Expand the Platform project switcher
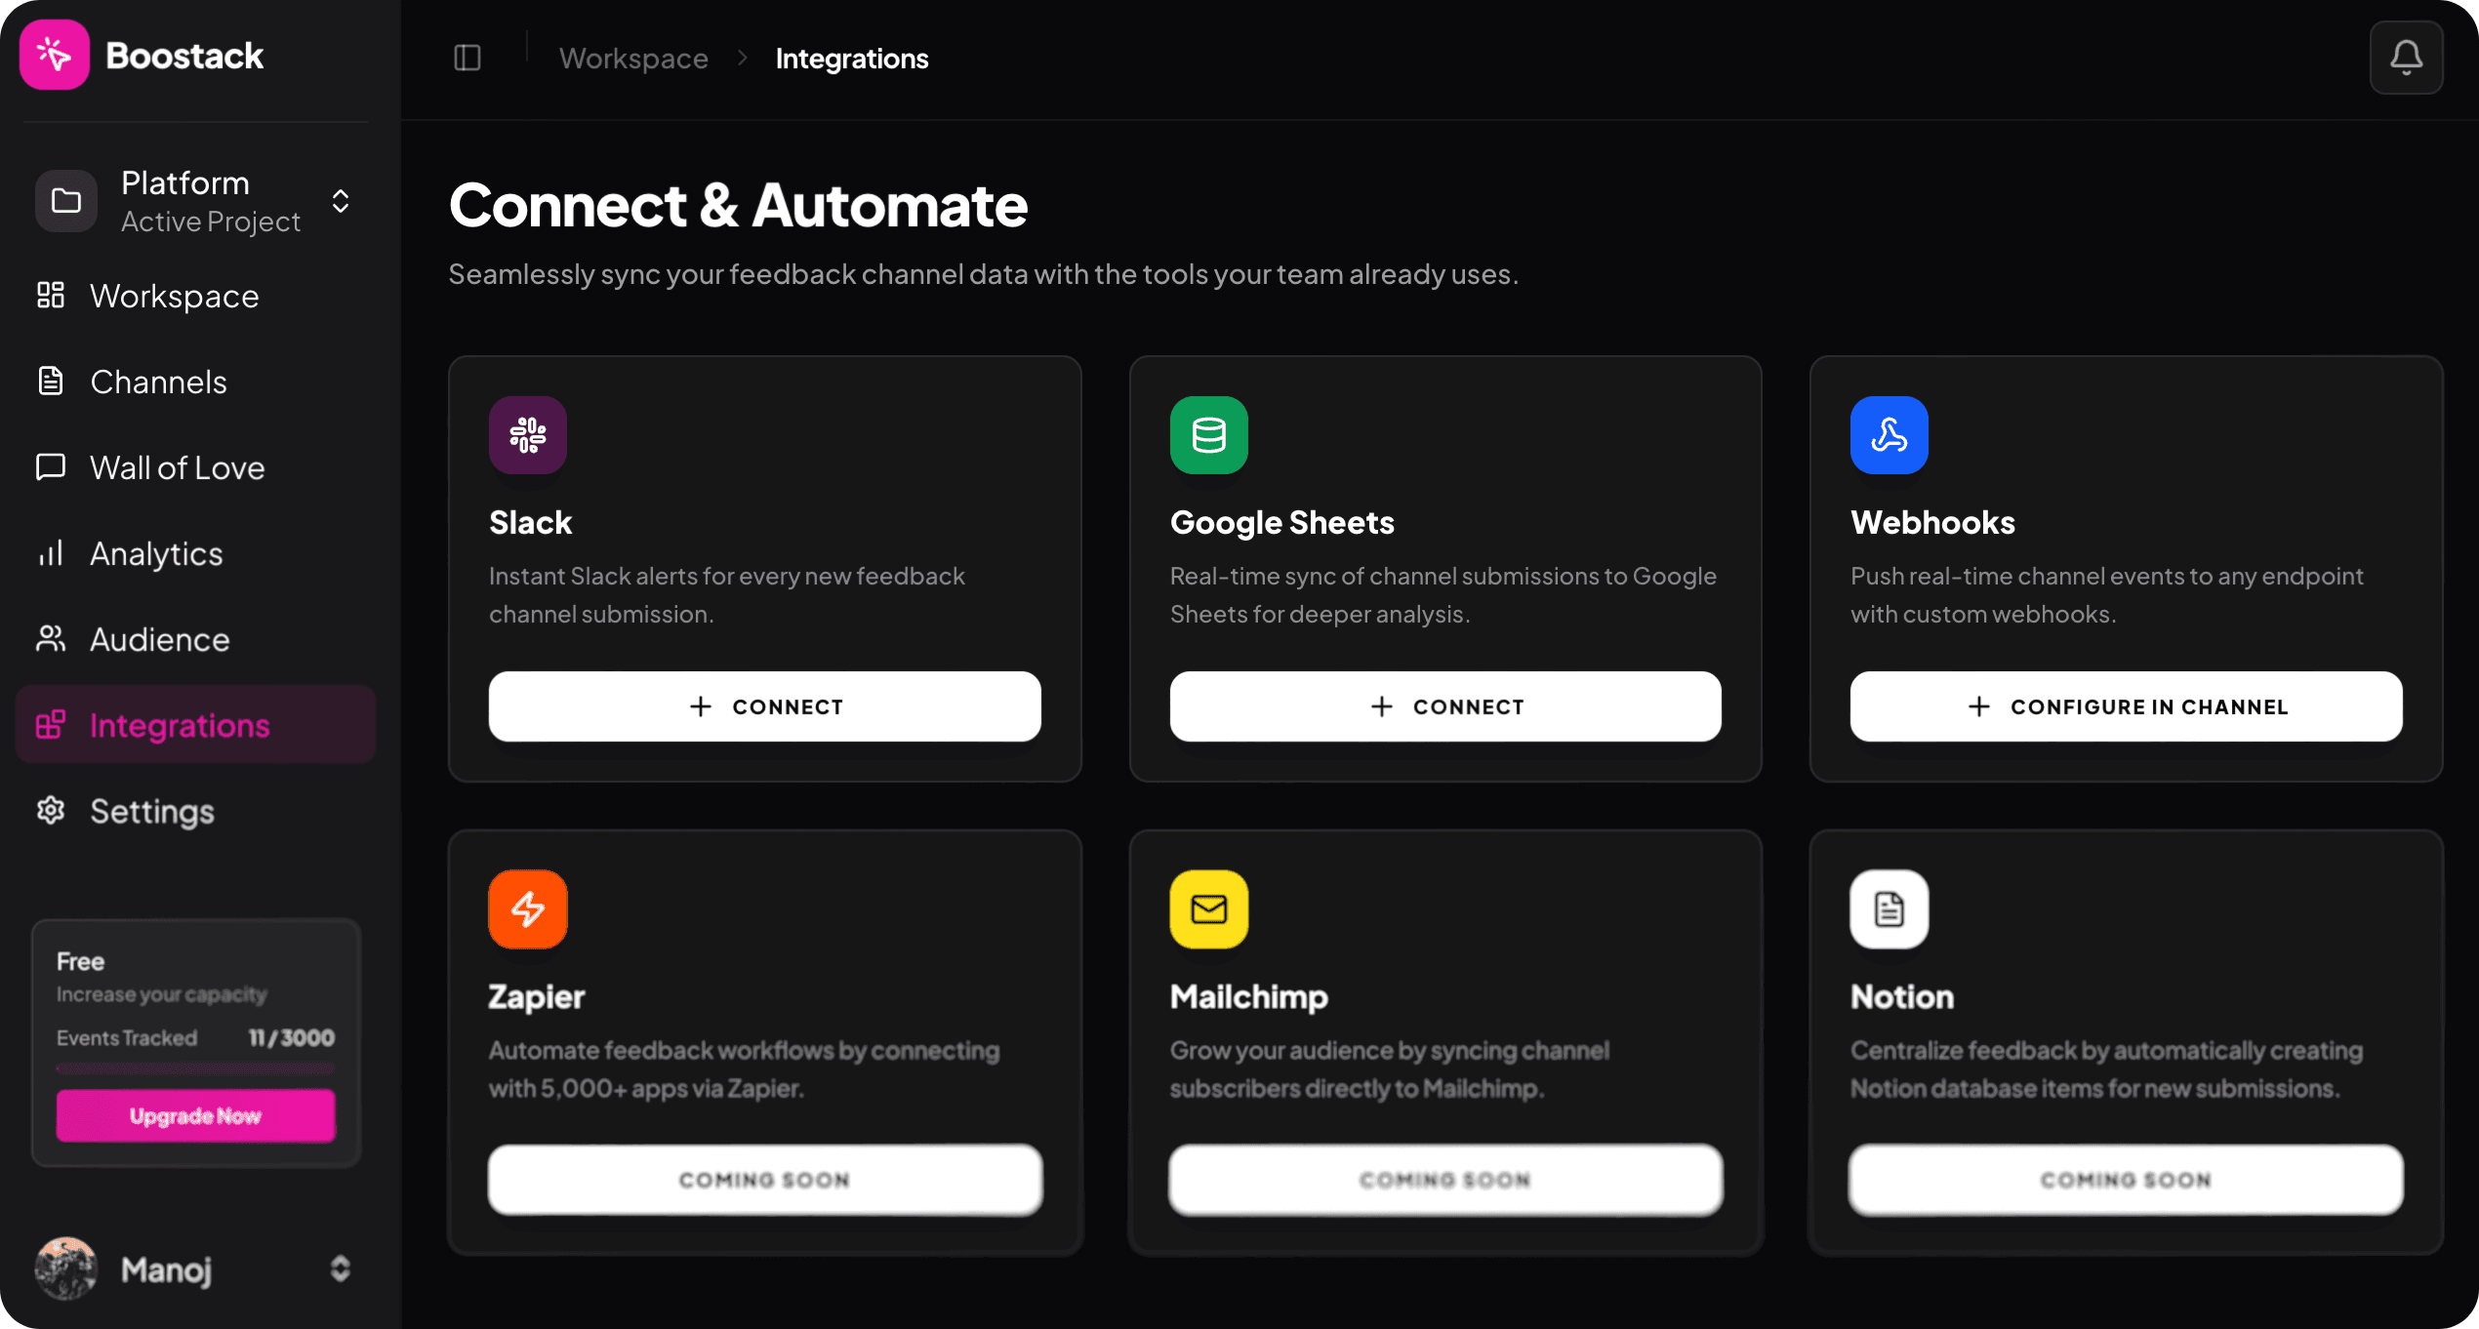This screenshot has width=2479, height=1329. tap(340, 200)
